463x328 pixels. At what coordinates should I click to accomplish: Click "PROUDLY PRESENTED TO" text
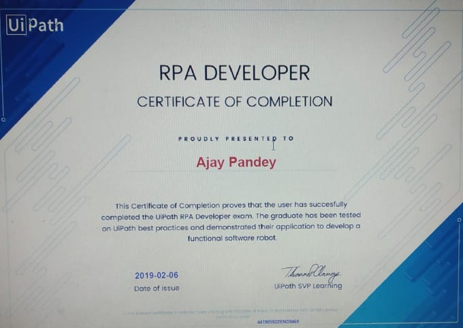[236, 138]
